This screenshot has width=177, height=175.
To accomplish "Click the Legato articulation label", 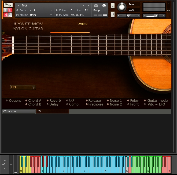I will (82, 24).
